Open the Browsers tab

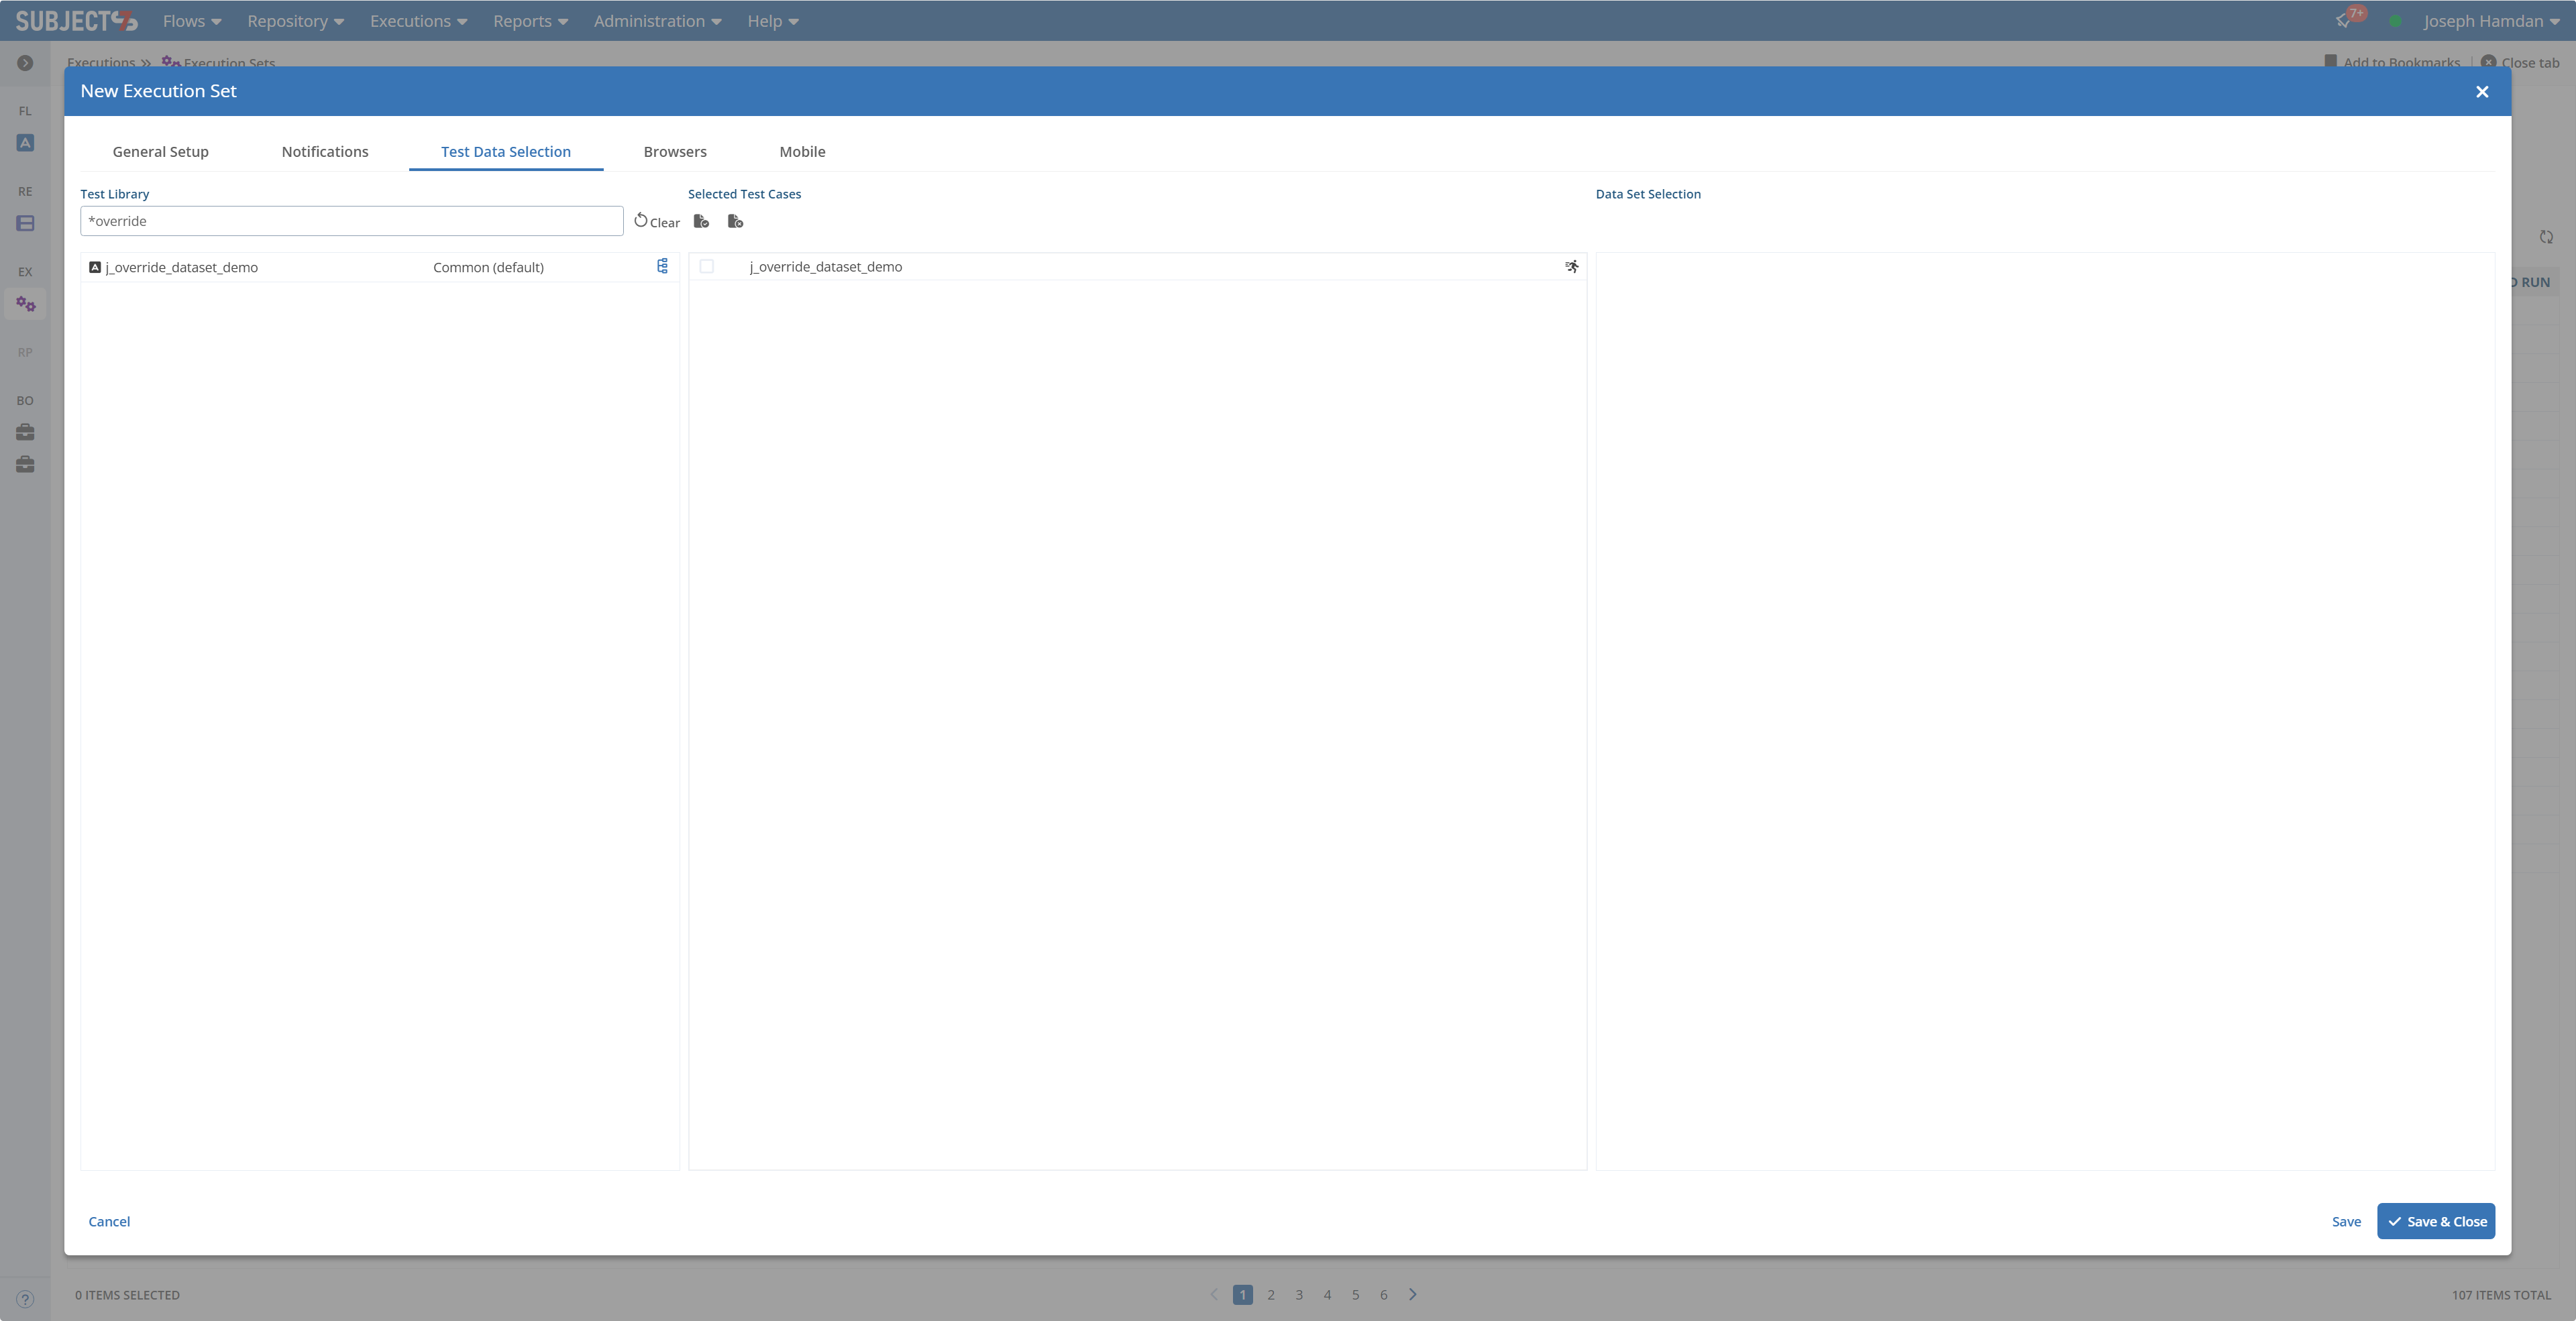675,152
